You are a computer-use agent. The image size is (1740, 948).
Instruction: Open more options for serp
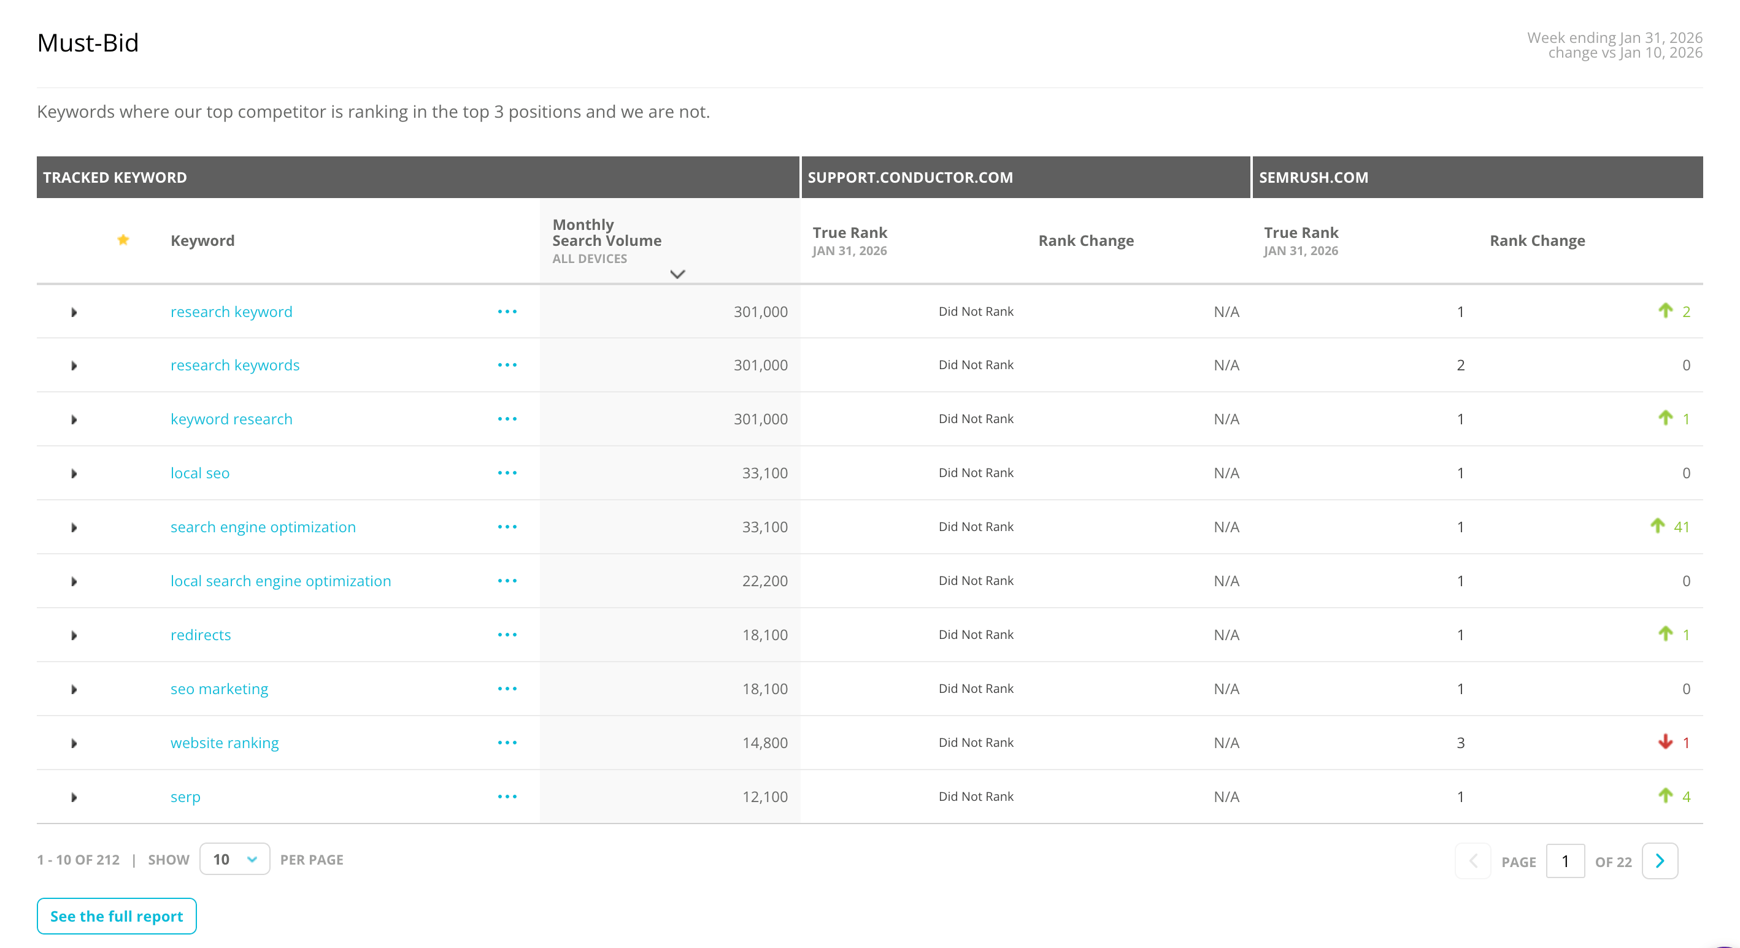(x=507, y=797)
